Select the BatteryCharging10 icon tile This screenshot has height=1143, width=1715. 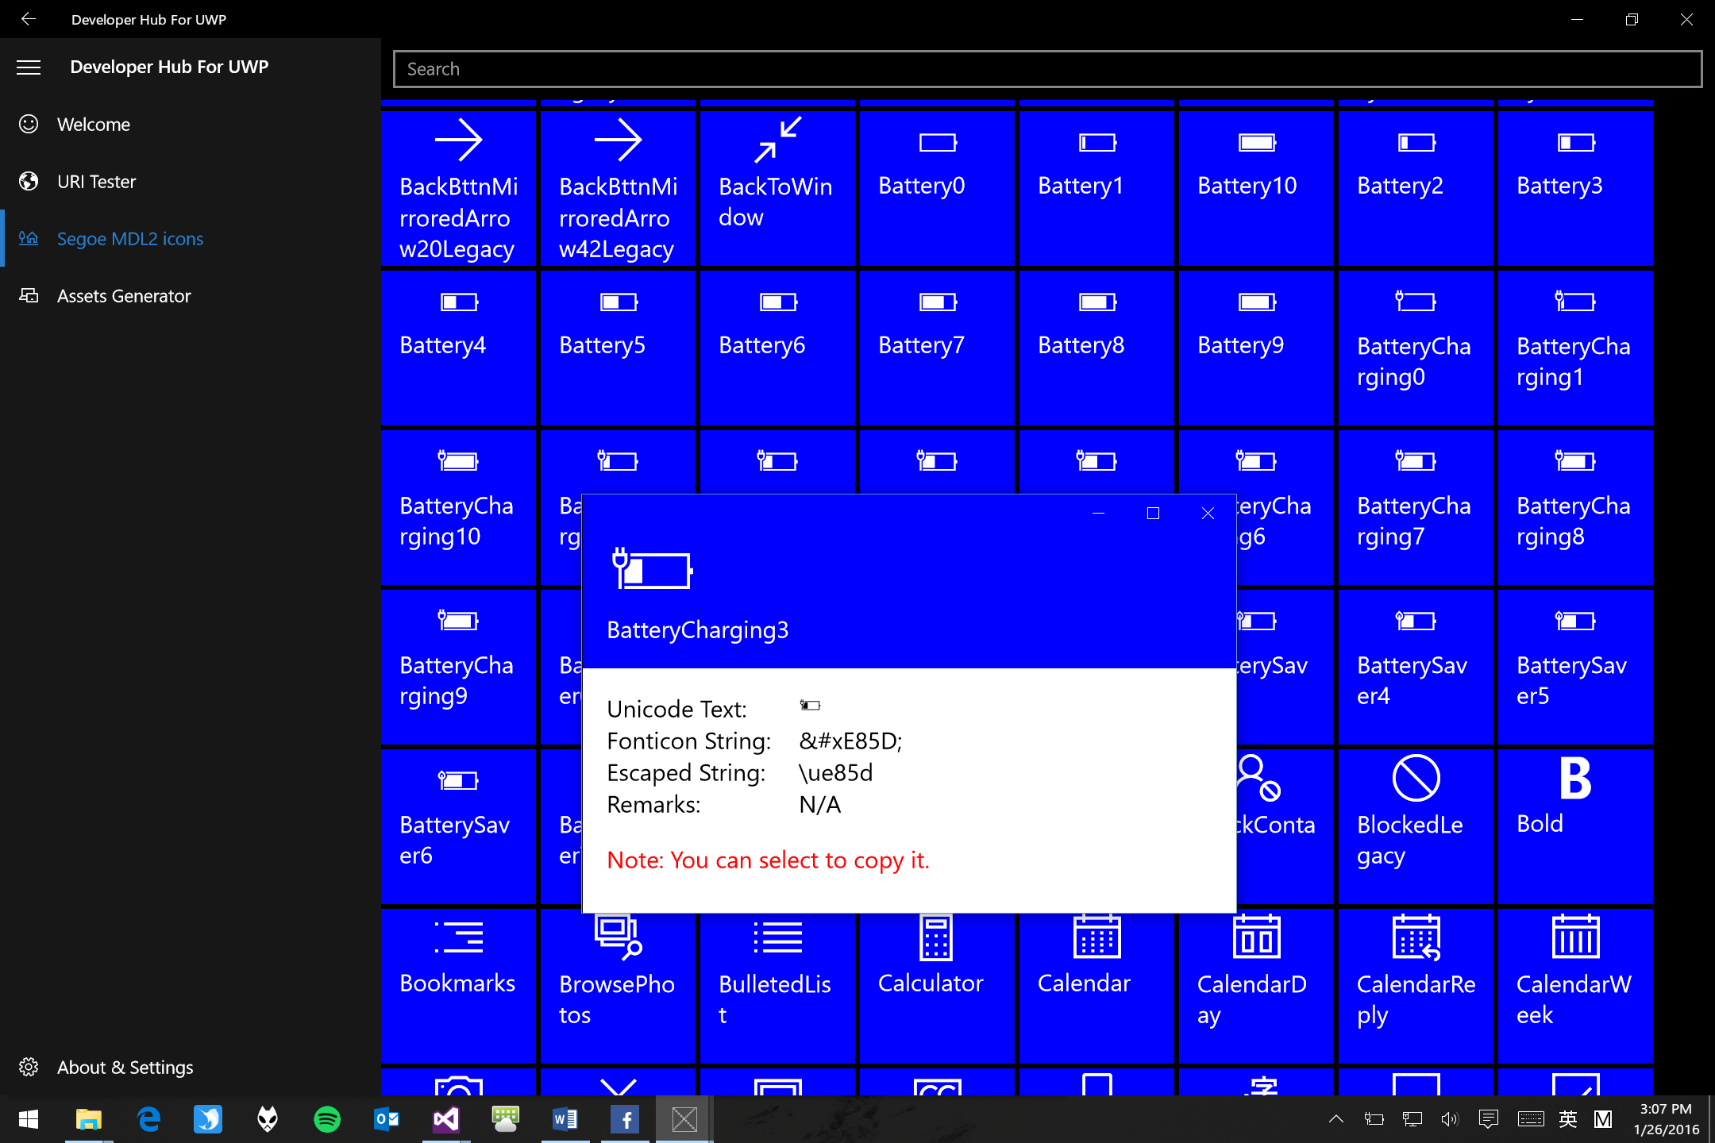(458, 507)
